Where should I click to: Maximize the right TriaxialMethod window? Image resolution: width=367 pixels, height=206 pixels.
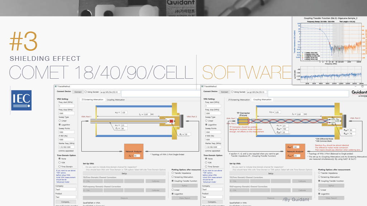point(363,87)
